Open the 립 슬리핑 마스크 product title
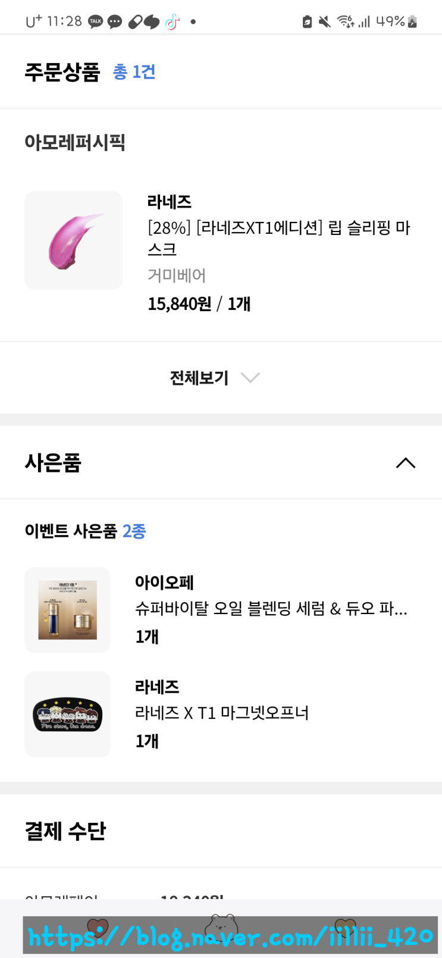 [279, 238]
